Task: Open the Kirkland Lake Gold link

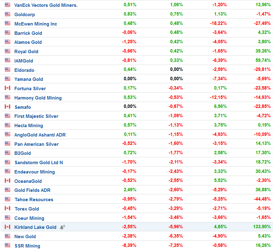Action: pyautogui.click(x=35, y=227)
